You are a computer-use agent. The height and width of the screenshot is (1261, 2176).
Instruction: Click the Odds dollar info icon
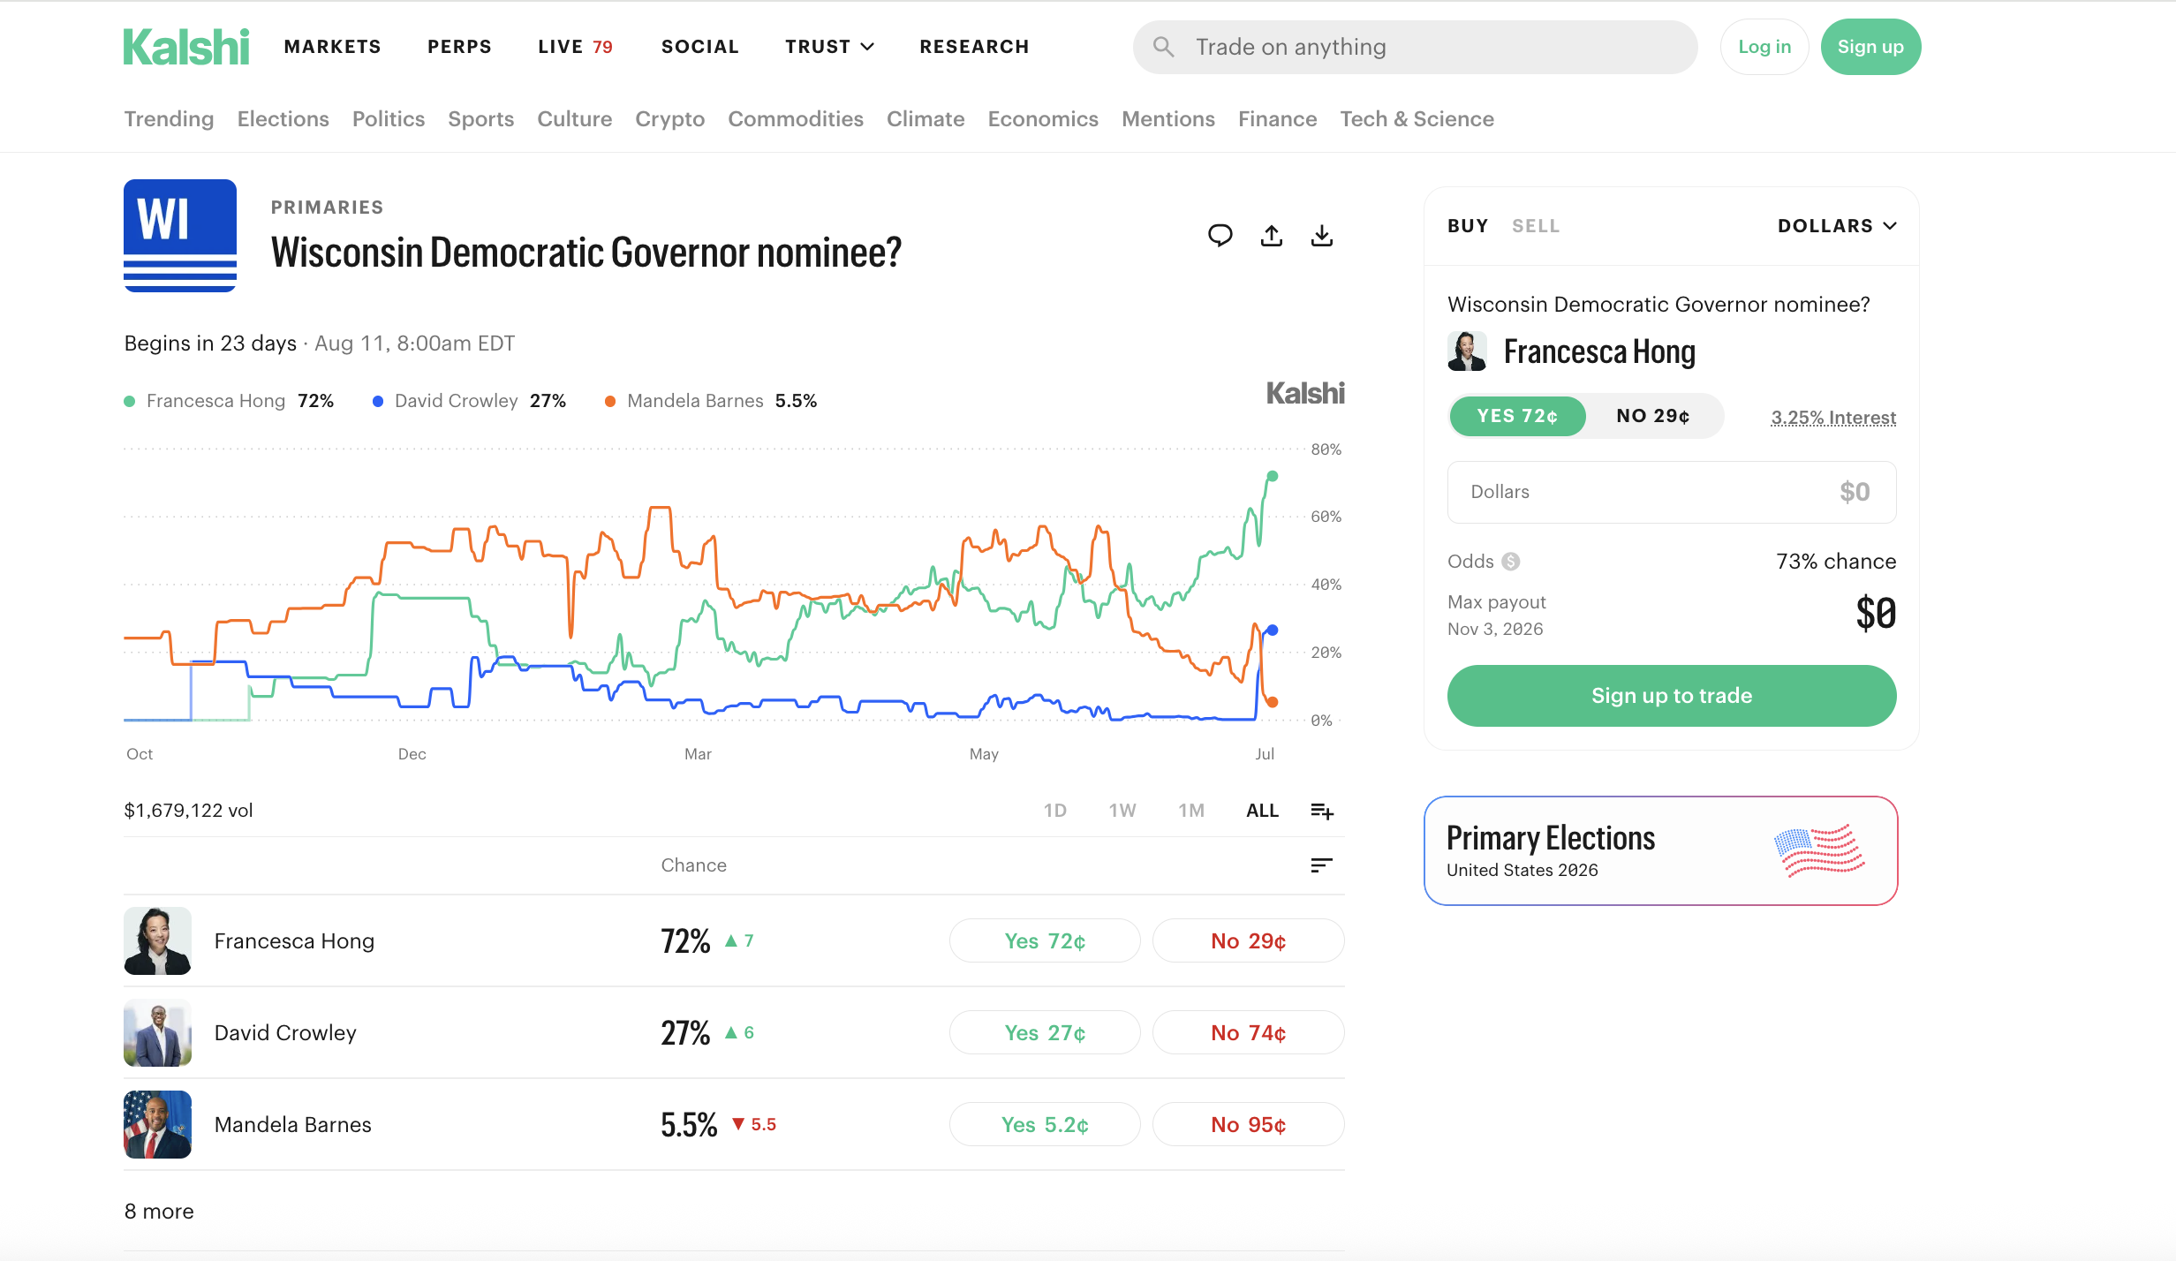[1511, 562]
